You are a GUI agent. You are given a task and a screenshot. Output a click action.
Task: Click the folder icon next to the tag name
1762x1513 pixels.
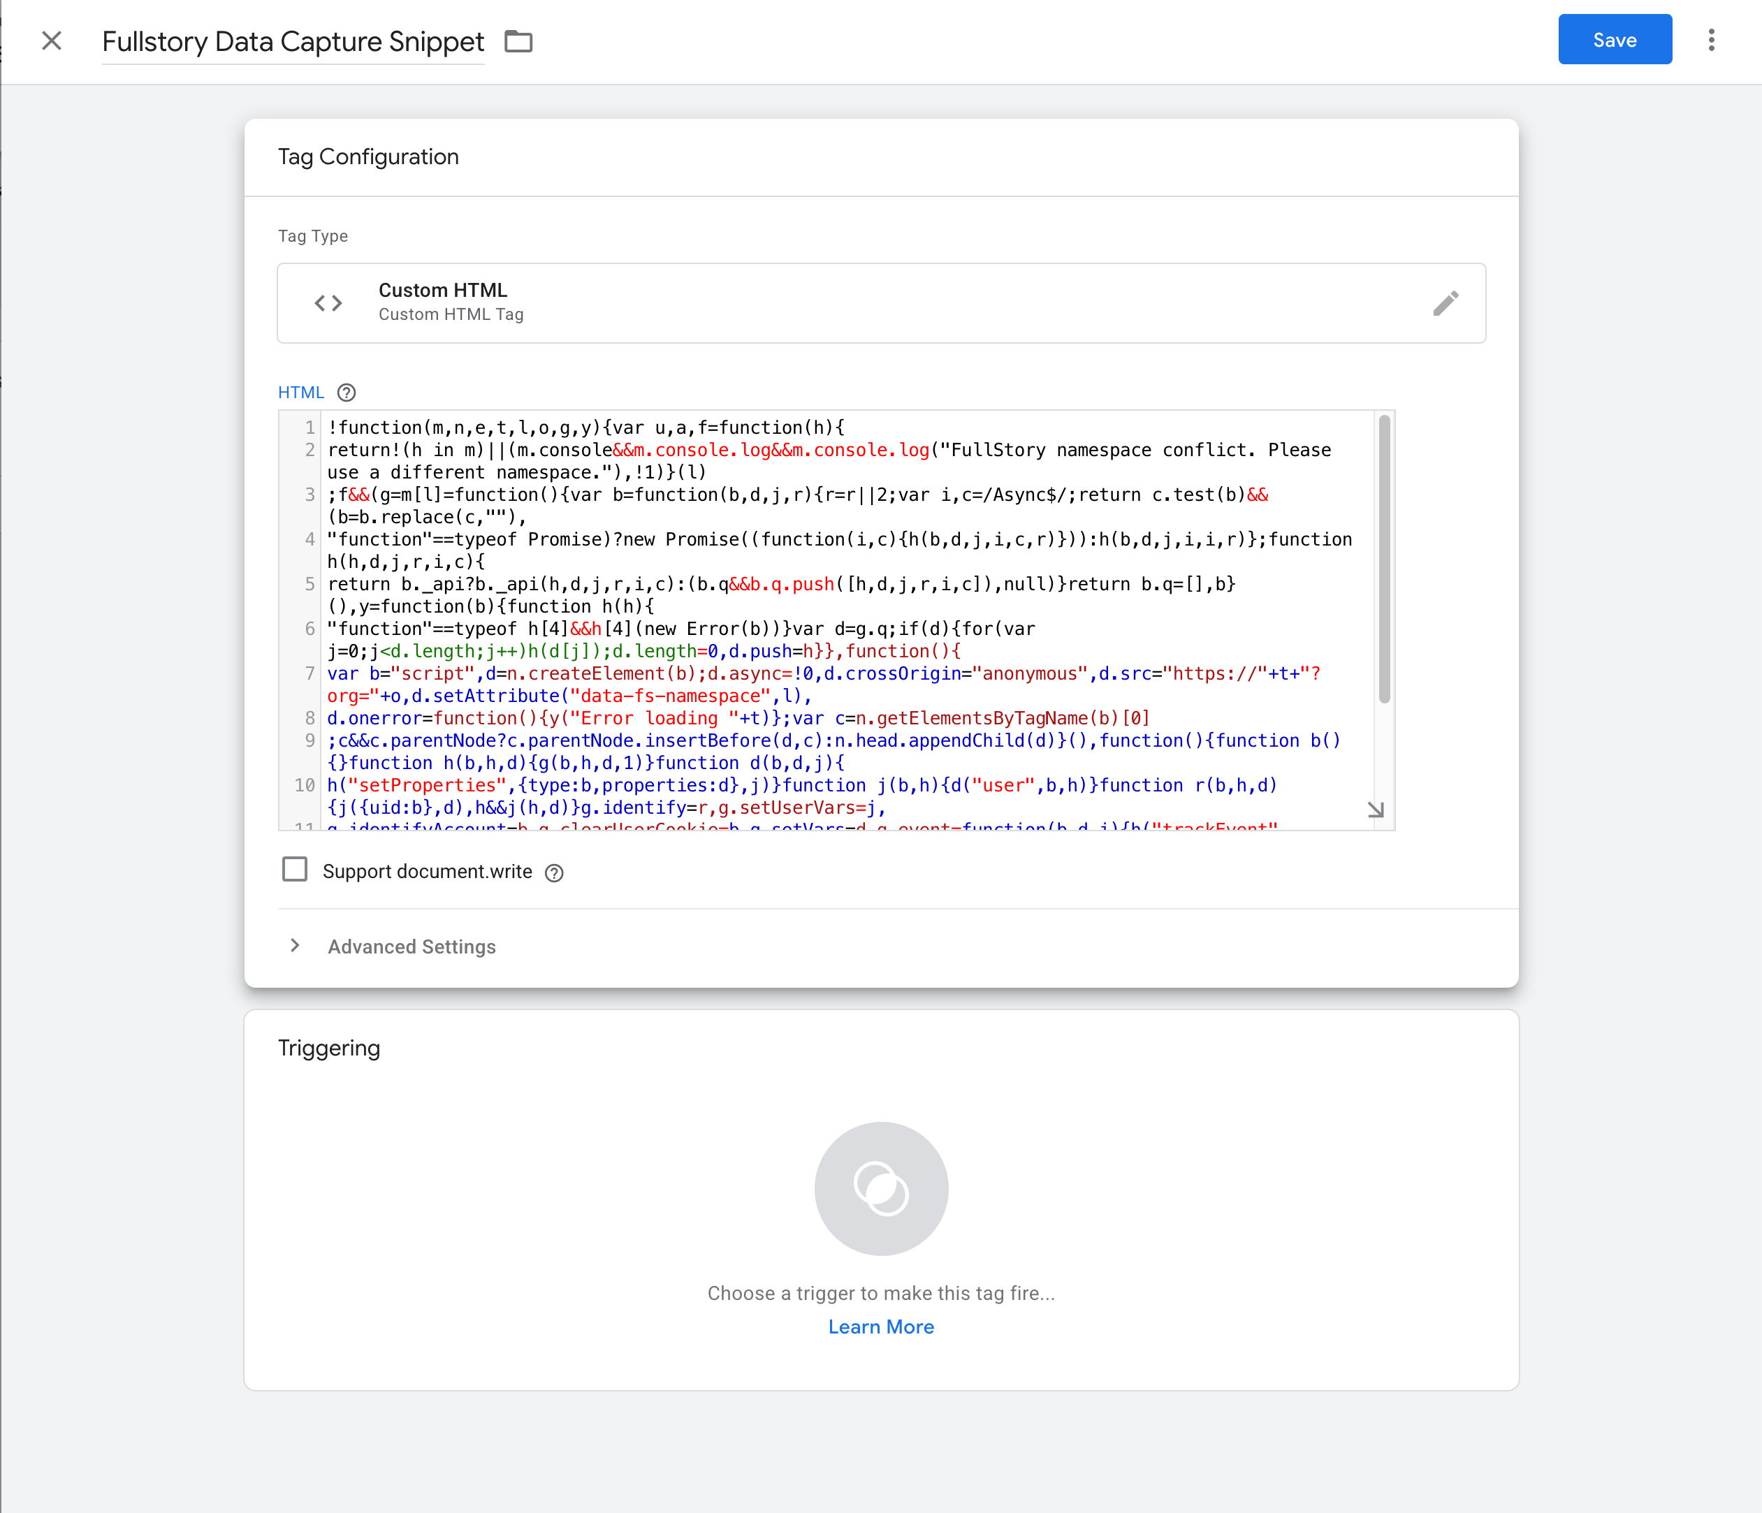[x=518, y=41]
